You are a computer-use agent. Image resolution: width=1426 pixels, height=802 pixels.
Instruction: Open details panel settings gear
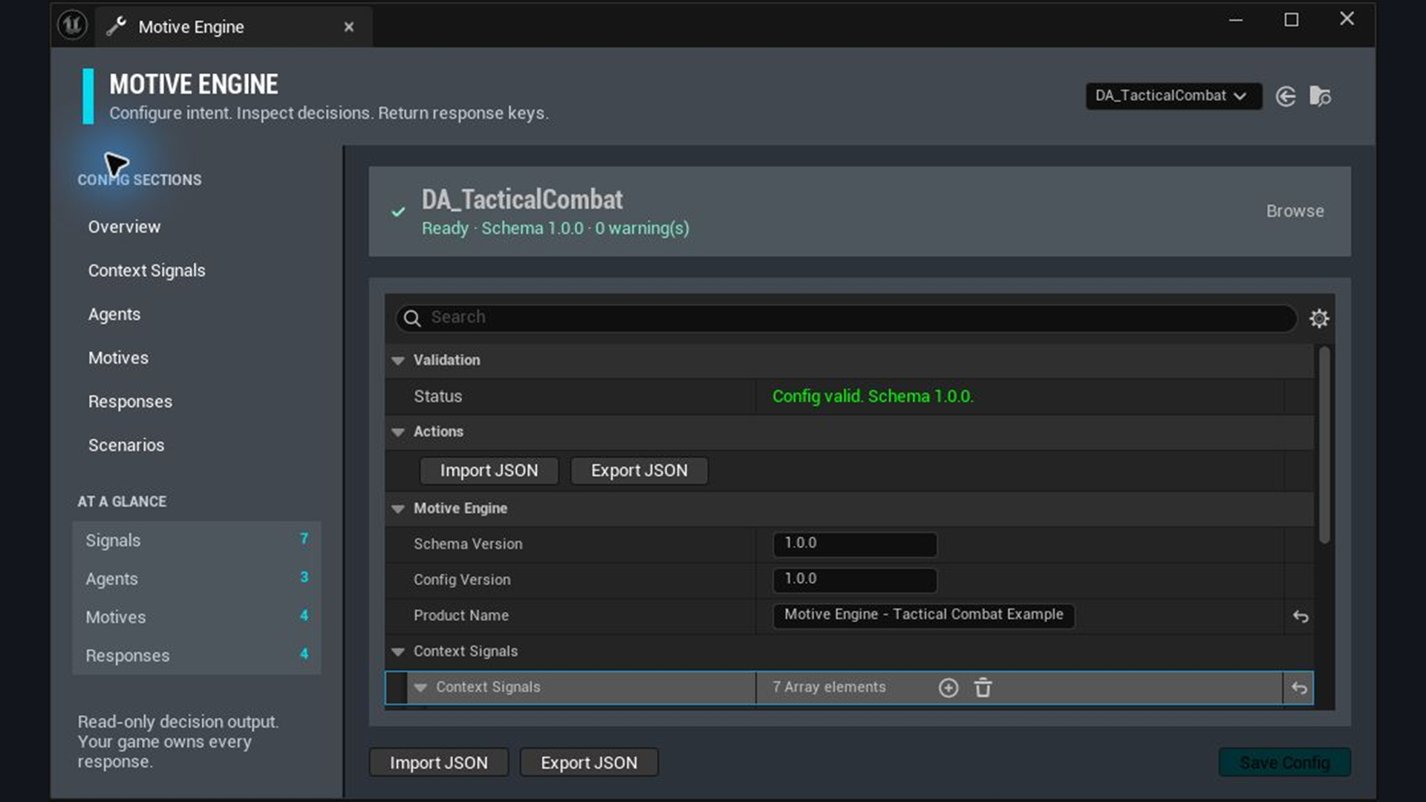click(x=1319, y=319)
